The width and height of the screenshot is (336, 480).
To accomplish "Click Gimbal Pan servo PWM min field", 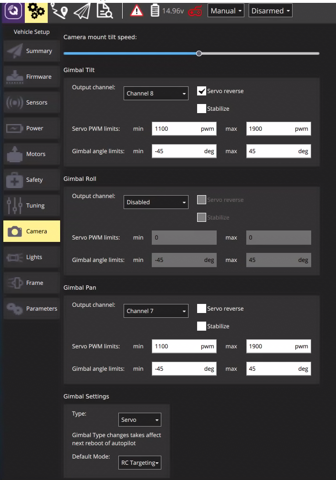I will point(184,346).
